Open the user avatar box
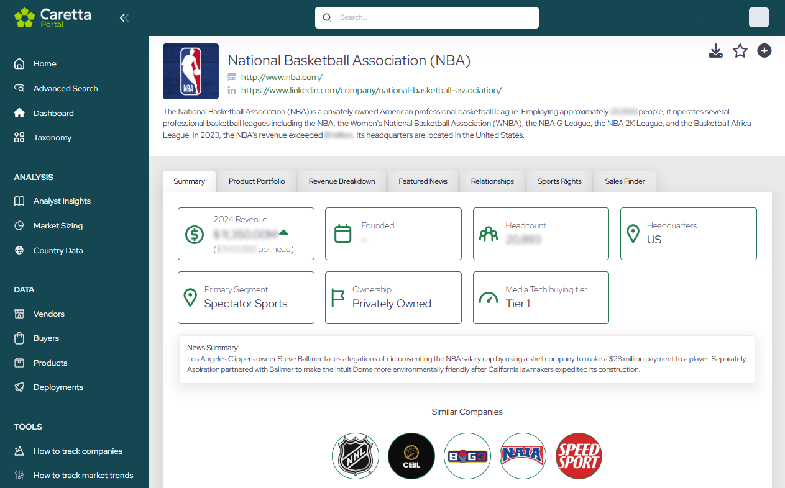785x488 pixels. [759, 17]
